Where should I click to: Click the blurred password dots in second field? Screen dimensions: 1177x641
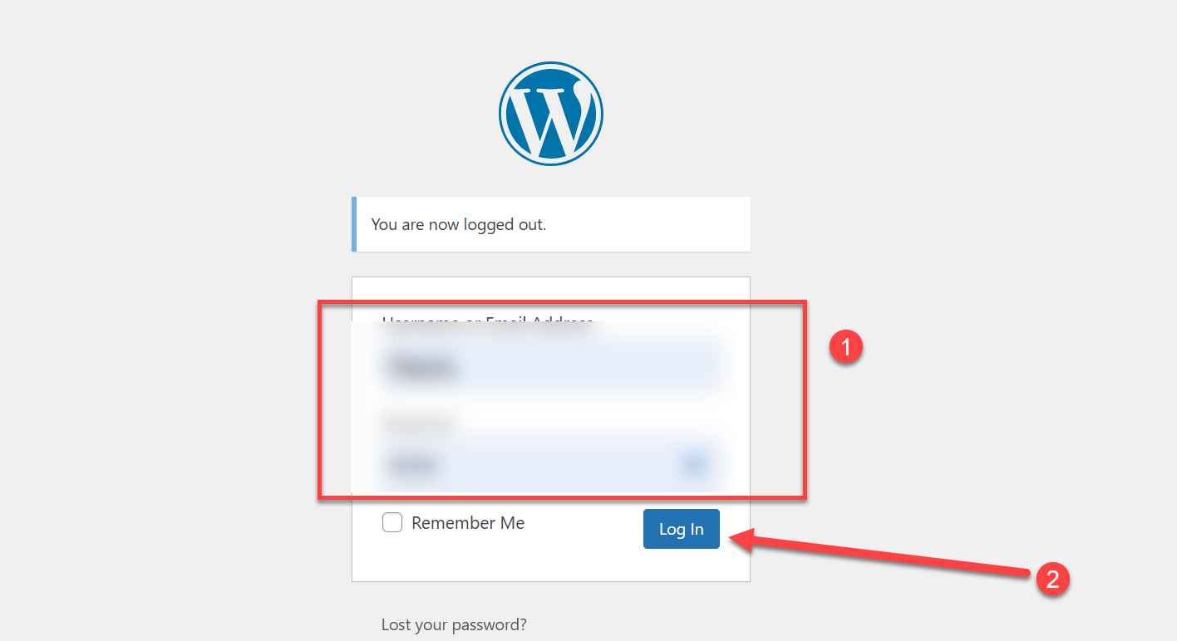pyautogui.click(x=415, y=465)
